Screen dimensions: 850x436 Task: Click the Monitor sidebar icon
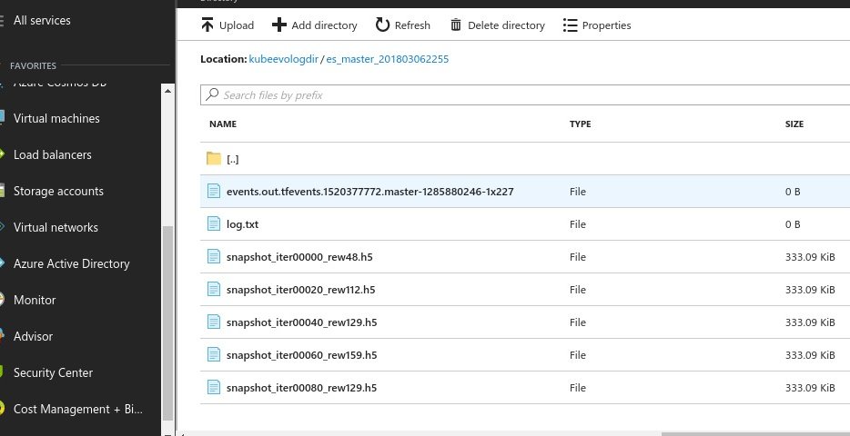2,300
